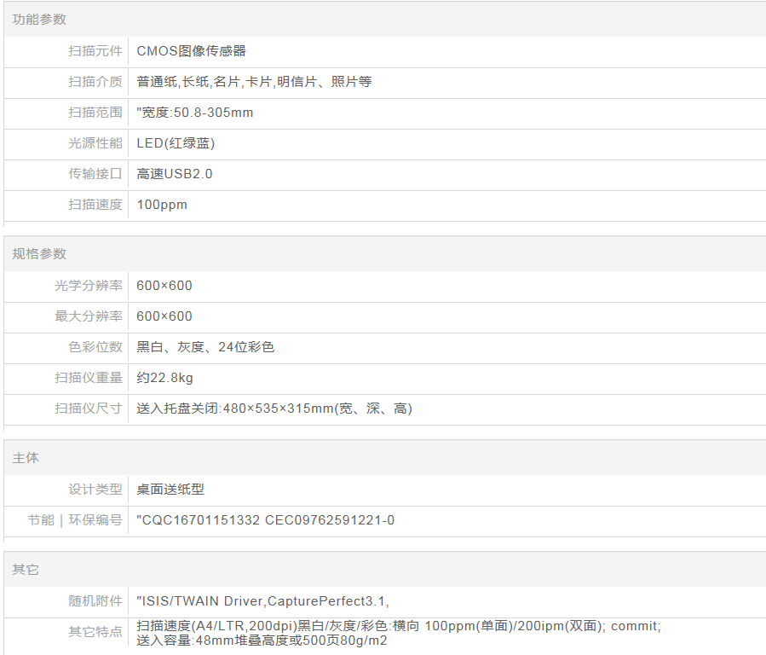Click the 高速USB2.0 interface value
This screenshot has width=766, height=655.
point(175,174)
